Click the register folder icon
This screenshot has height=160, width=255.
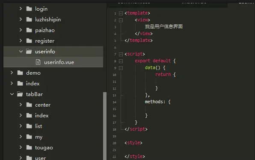click(29, 41)
